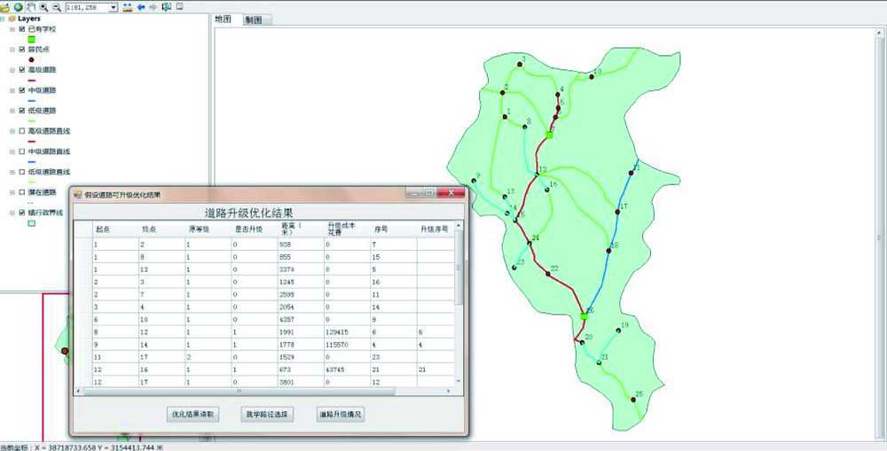Image resolution: width=887 pixels, height=451 pixels.
Task: Collapse the 居民点 layer legend
Action: 12,50
